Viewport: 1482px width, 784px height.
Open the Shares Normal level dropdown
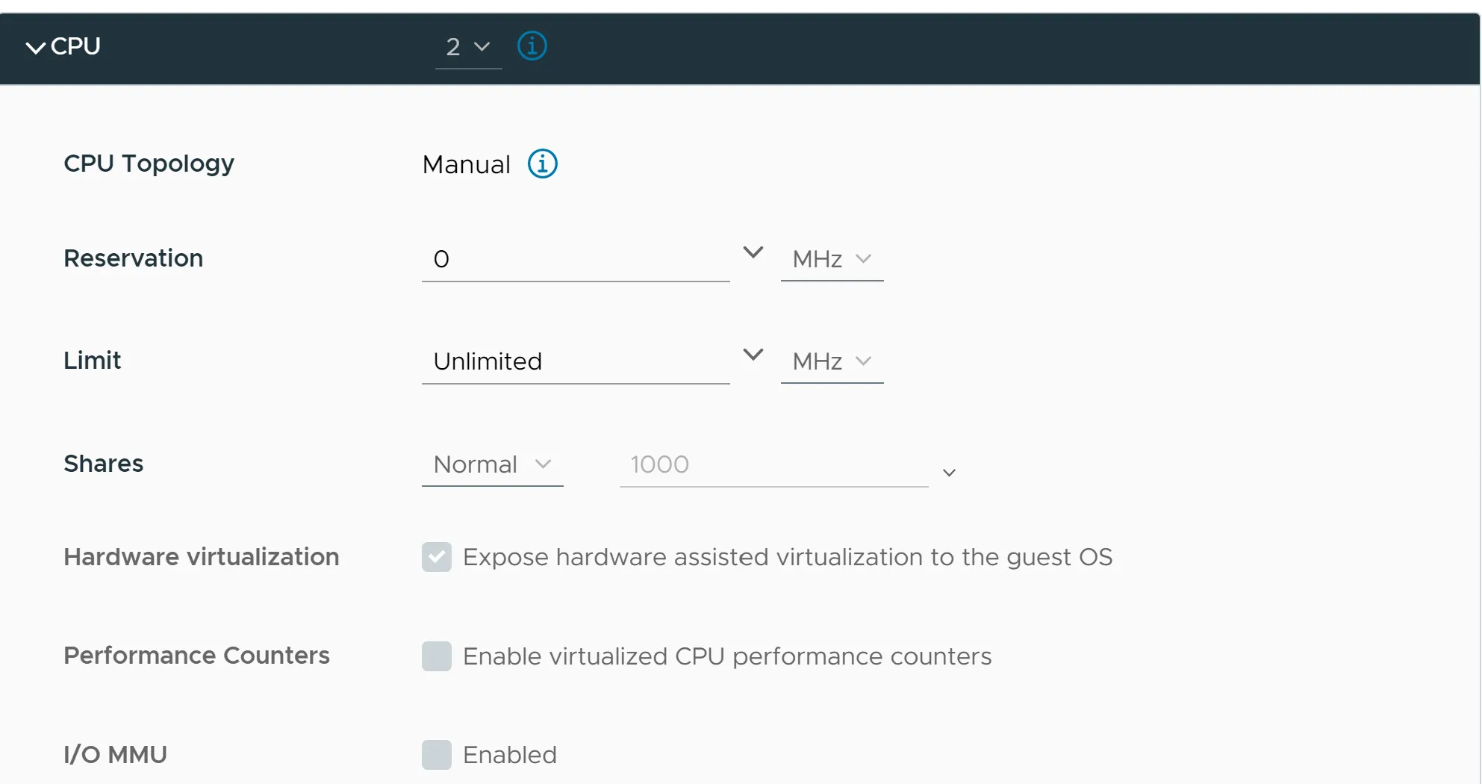[492, 464]
